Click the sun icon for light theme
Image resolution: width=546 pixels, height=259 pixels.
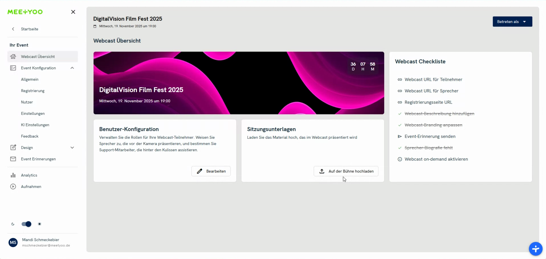point(40,224)
